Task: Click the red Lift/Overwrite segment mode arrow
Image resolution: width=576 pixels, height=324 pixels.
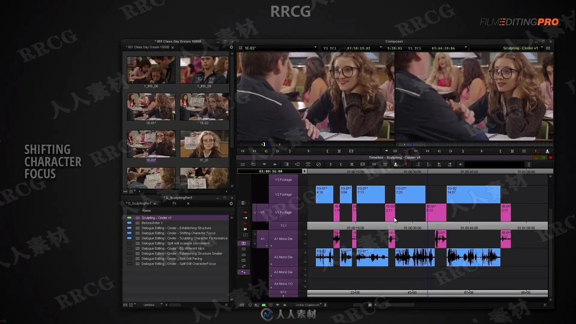Action: click(x=245, y=212)
